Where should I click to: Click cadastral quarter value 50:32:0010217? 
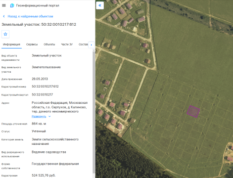tap(43, 94)
